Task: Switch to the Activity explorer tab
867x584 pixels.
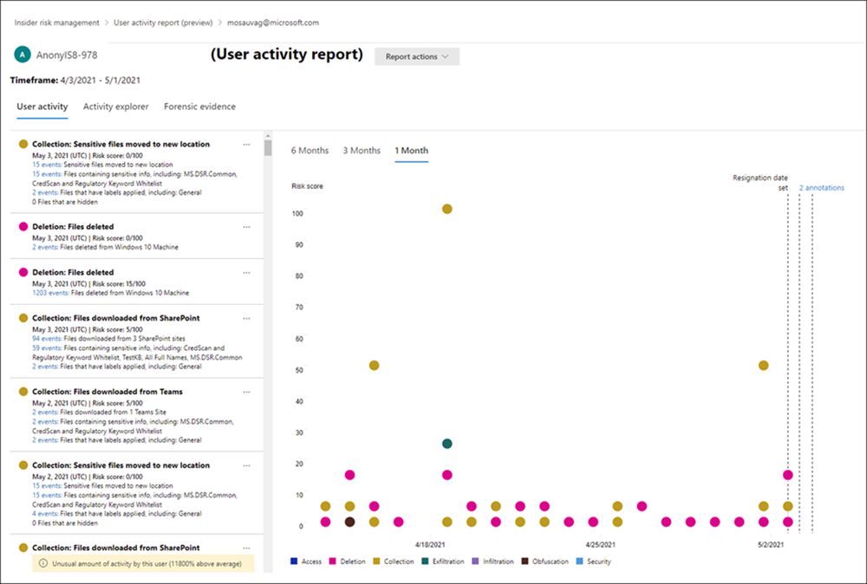Action: coord(115,106)
